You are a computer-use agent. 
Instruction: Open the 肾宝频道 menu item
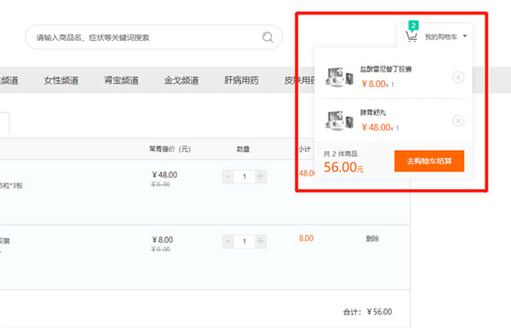click(121, 80)
